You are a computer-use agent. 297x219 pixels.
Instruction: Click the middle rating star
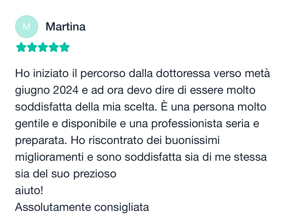point(43,47)
